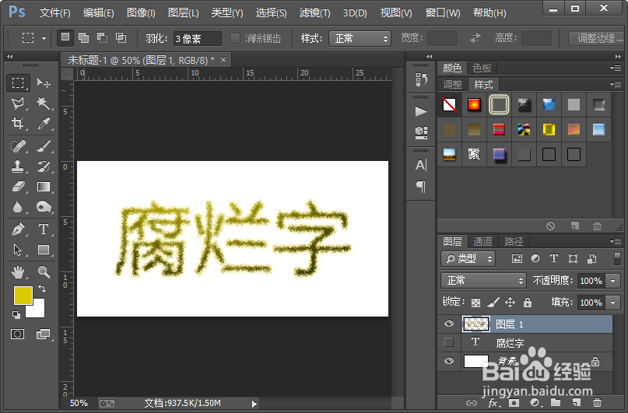
Task: Delete layer with trash icon
Action: coord(597,403)
